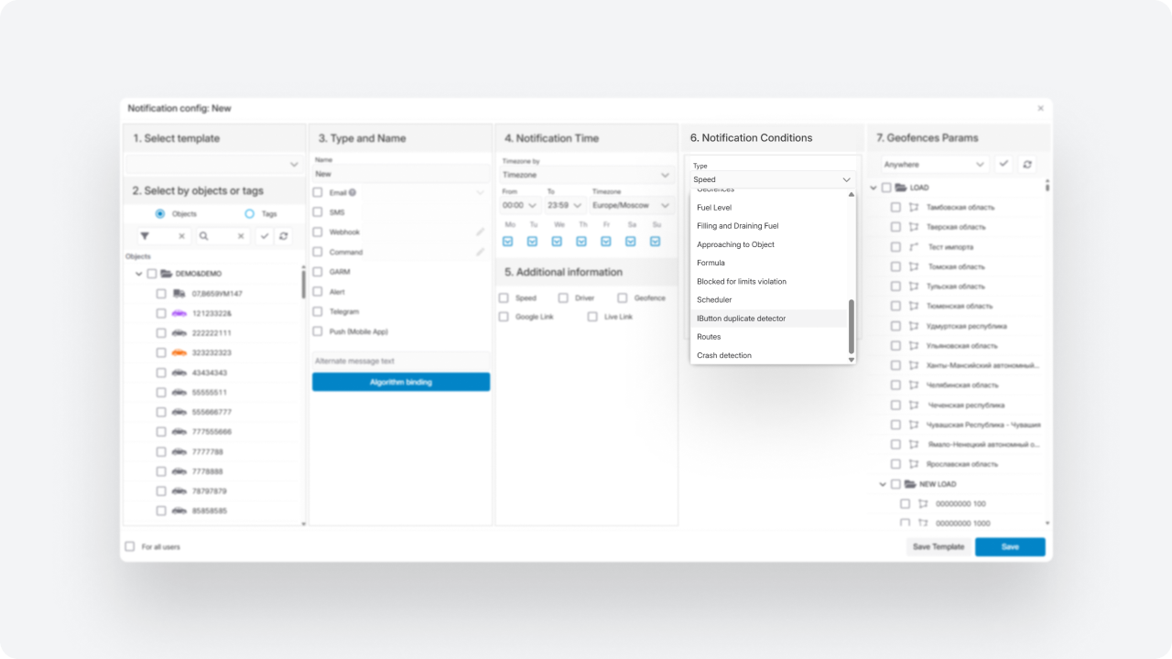
Task: Toggle the Monday day checkbox
Action: point(507,242)
